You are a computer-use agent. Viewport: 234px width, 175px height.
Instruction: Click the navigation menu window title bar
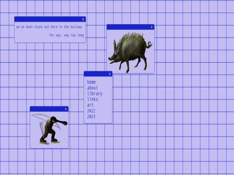coord(98,74)
